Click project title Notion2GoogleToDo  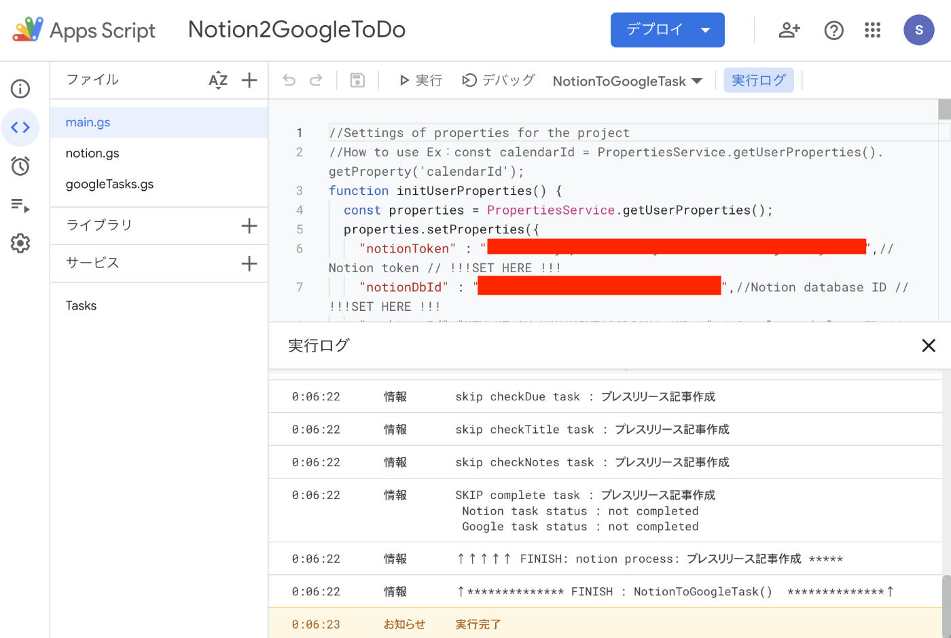point(297,30)
